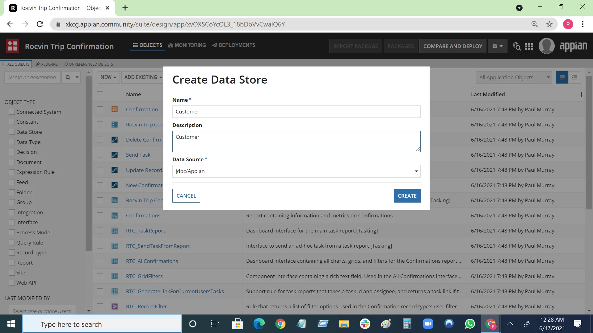Expand the NEW object menu
Screen dimensions: 593x333
click(108, 77)
